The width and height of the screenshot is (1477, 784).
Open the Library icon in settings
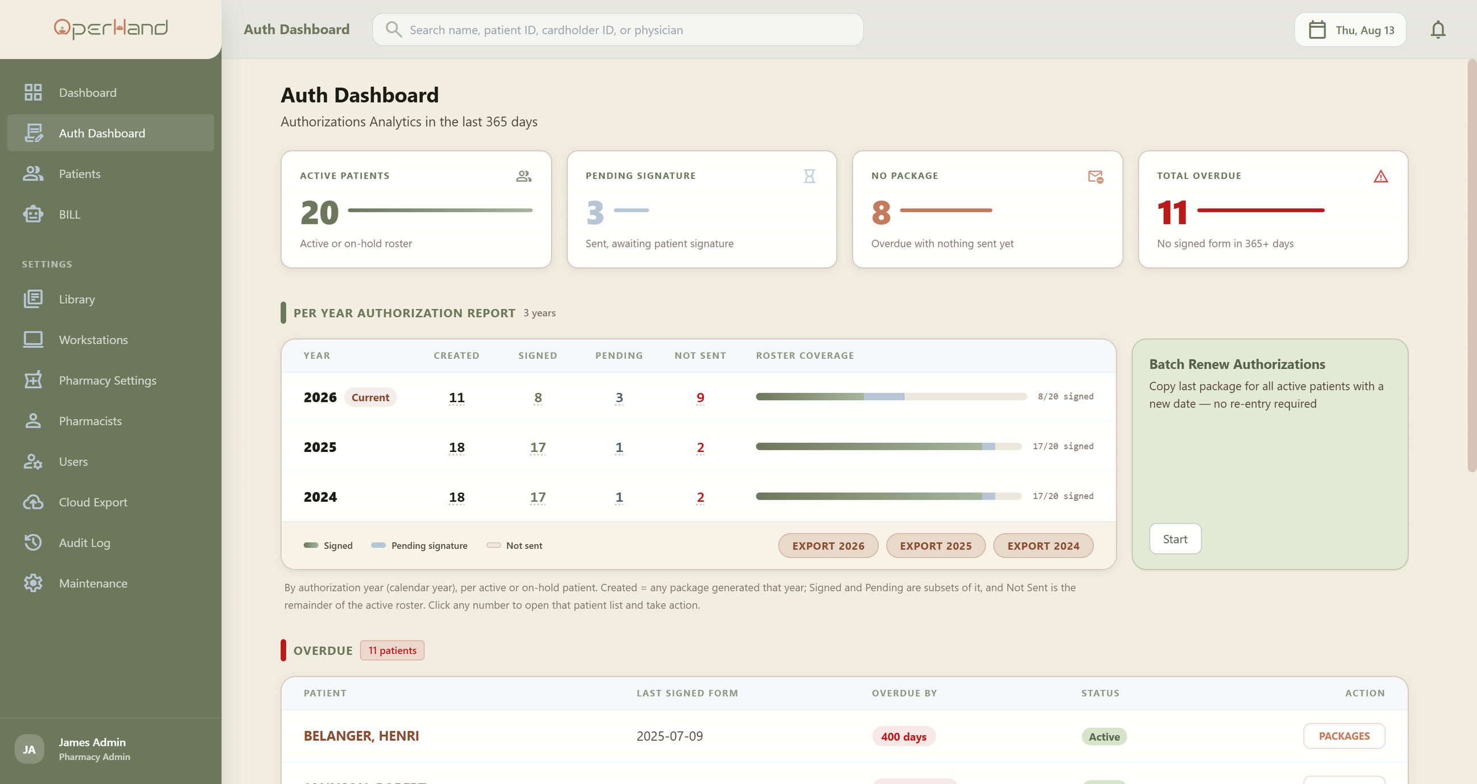34,299
